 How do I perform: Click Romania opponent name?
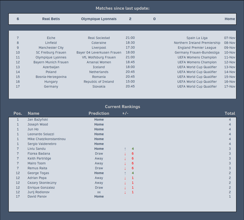(99, 77)
